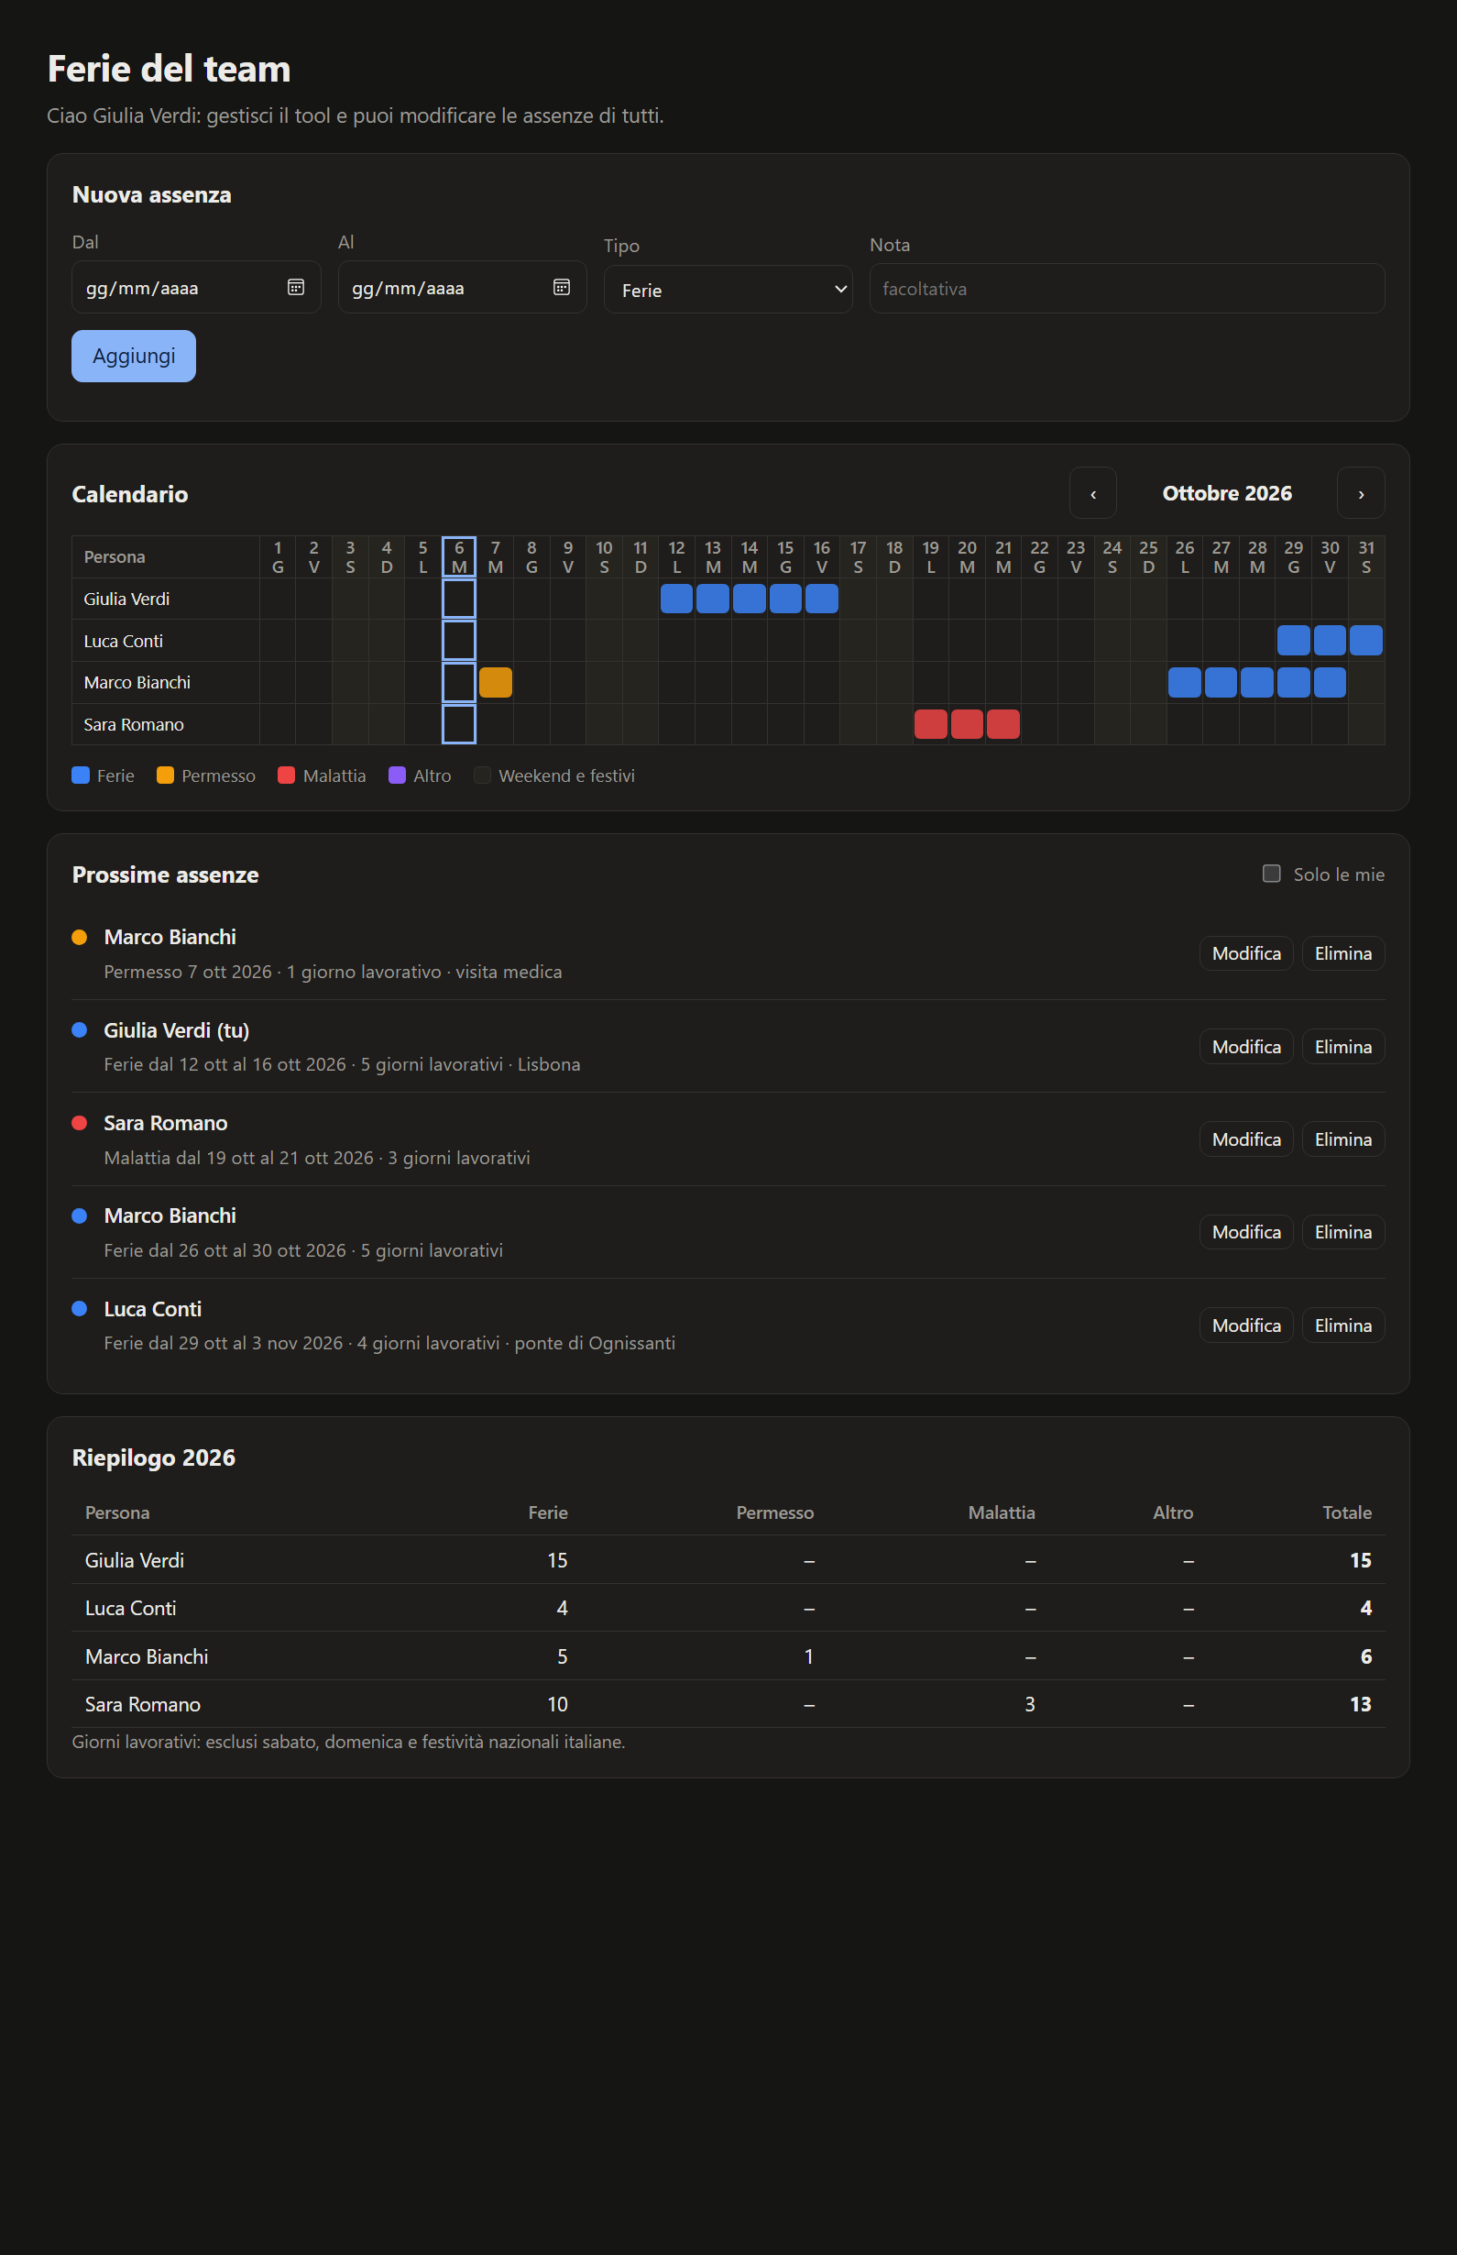The width and height of the screenshot is (1457, 2255).
Task: Click the Totale column header in Riepilogo
Action: pyautogui.click(x=1346, y=1512)
